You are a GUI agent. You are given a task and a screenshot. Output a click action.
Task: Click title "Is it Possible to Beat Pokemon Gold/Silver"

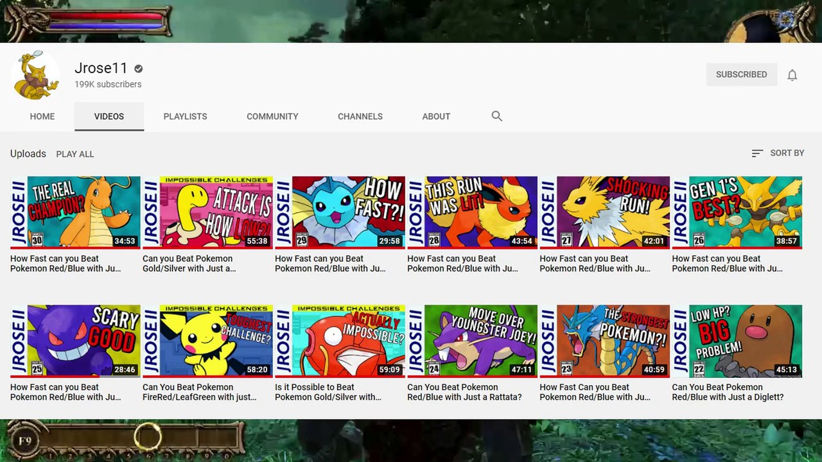click(x=328, y=392)
